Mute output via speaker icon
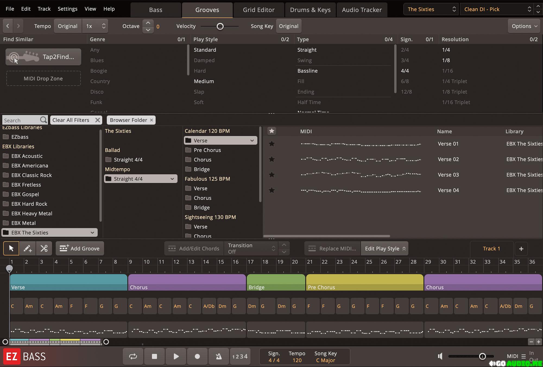Image resolution: width=543 pixels, height=367 pixels. point(440,356)
